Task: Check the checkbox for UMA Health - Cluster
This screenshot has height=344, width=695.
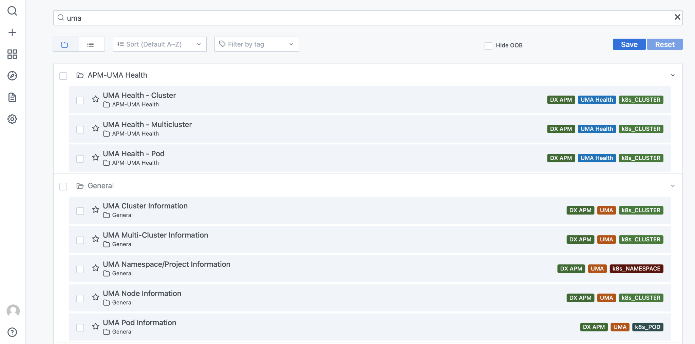Action: 80,100
